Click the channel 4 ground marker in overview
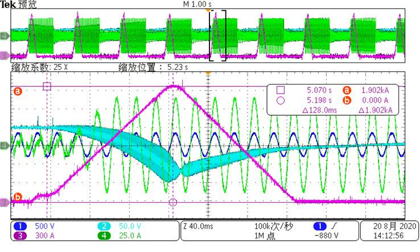The height and width of the screenshot is (252, 420). coord(5,37)
